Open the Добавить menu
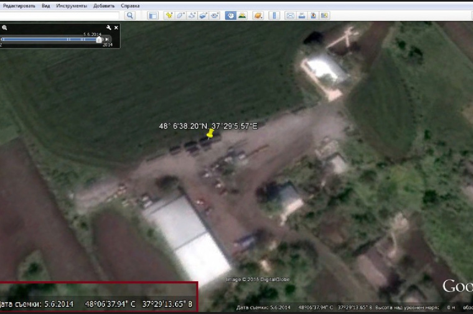The height and width of the screenshot is (314, 473). [104, 6]
